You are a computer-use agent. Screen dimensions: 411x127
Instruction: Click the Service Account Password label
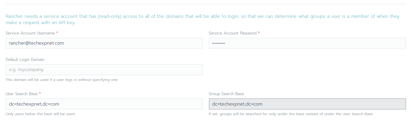232,33
